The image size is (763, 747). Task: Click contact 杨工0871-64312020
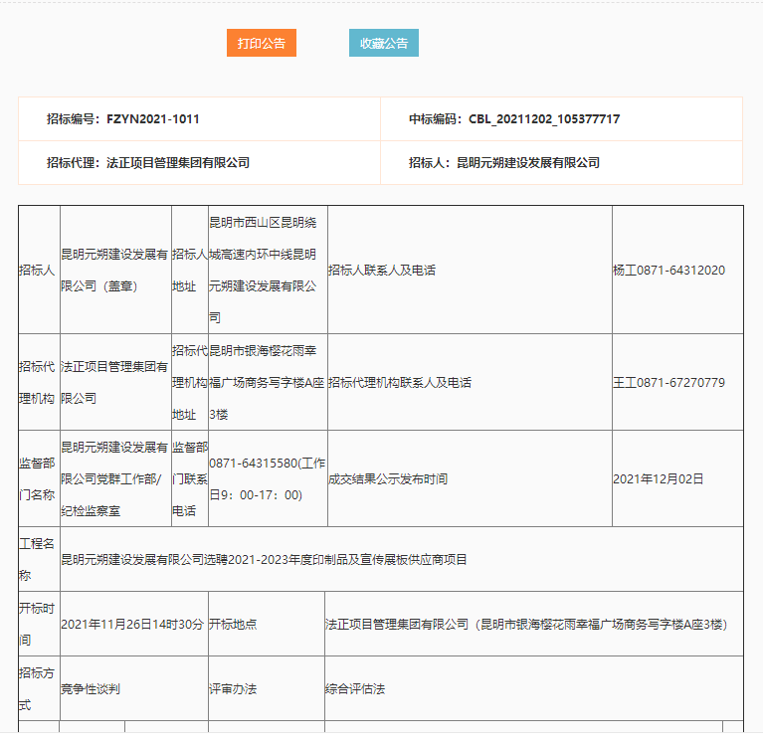point(668,271)
